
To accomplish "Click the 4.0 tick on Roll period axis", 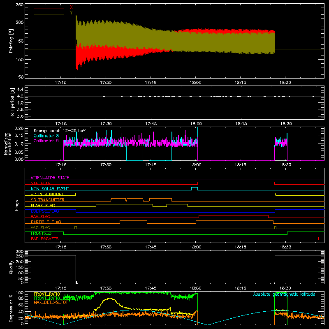I will pos(20,103).
